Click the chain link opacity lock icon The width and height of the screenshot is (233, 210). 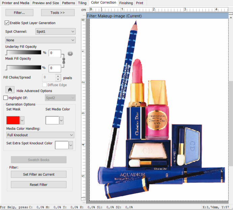pyautogui.click(x=63, y=61)
